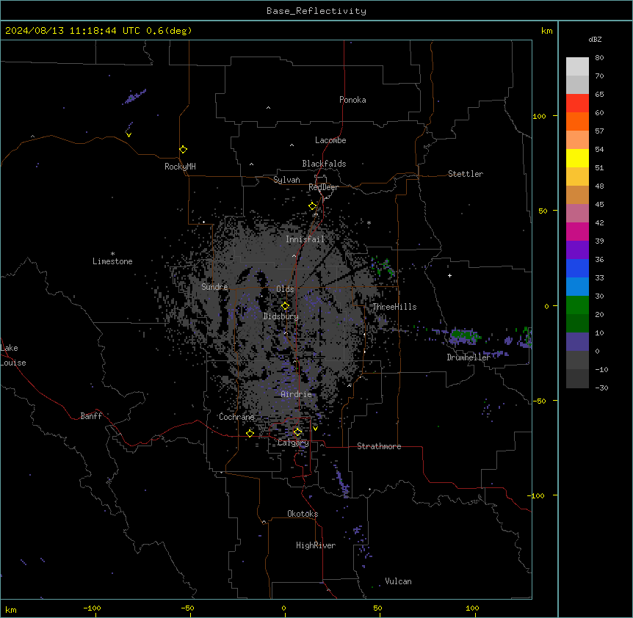Viewport: 633px width, 618px height.
Task: Click yellow diamond marker at Olds
Action: [x=285, y=306]
